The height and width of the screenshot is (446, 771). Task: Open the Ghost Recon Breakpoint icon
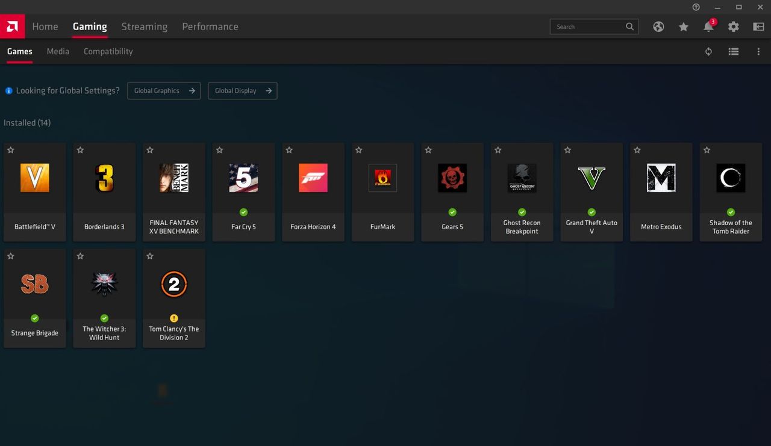tap(522, 178)
